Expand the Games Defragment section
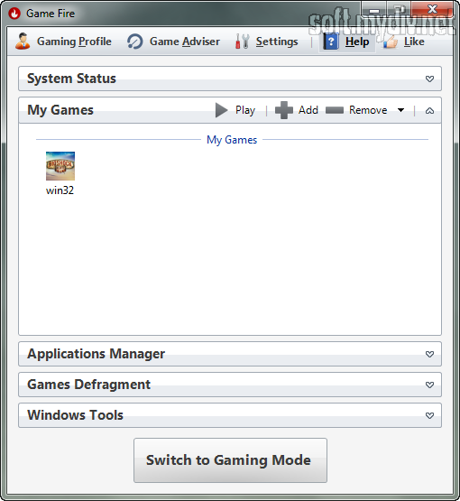 tap(429, 385)
